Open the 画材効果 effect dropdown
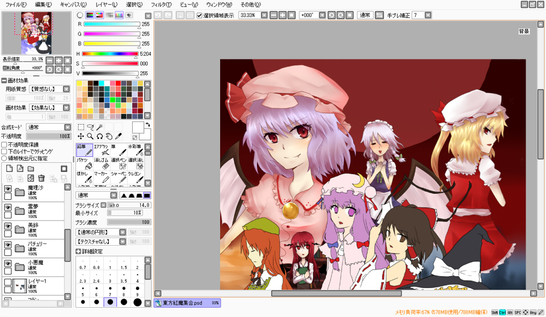Screen dimensions: 546x317 click(x=66, y=108)
